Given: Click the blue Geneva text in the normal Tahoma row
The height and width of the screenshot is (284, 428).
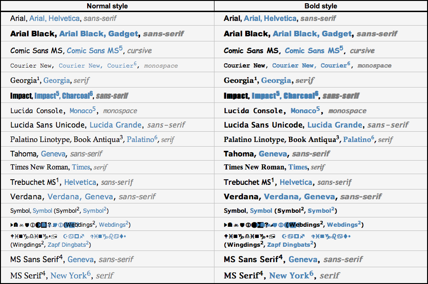Looking at the screenshot, I should tap(53, 154).
